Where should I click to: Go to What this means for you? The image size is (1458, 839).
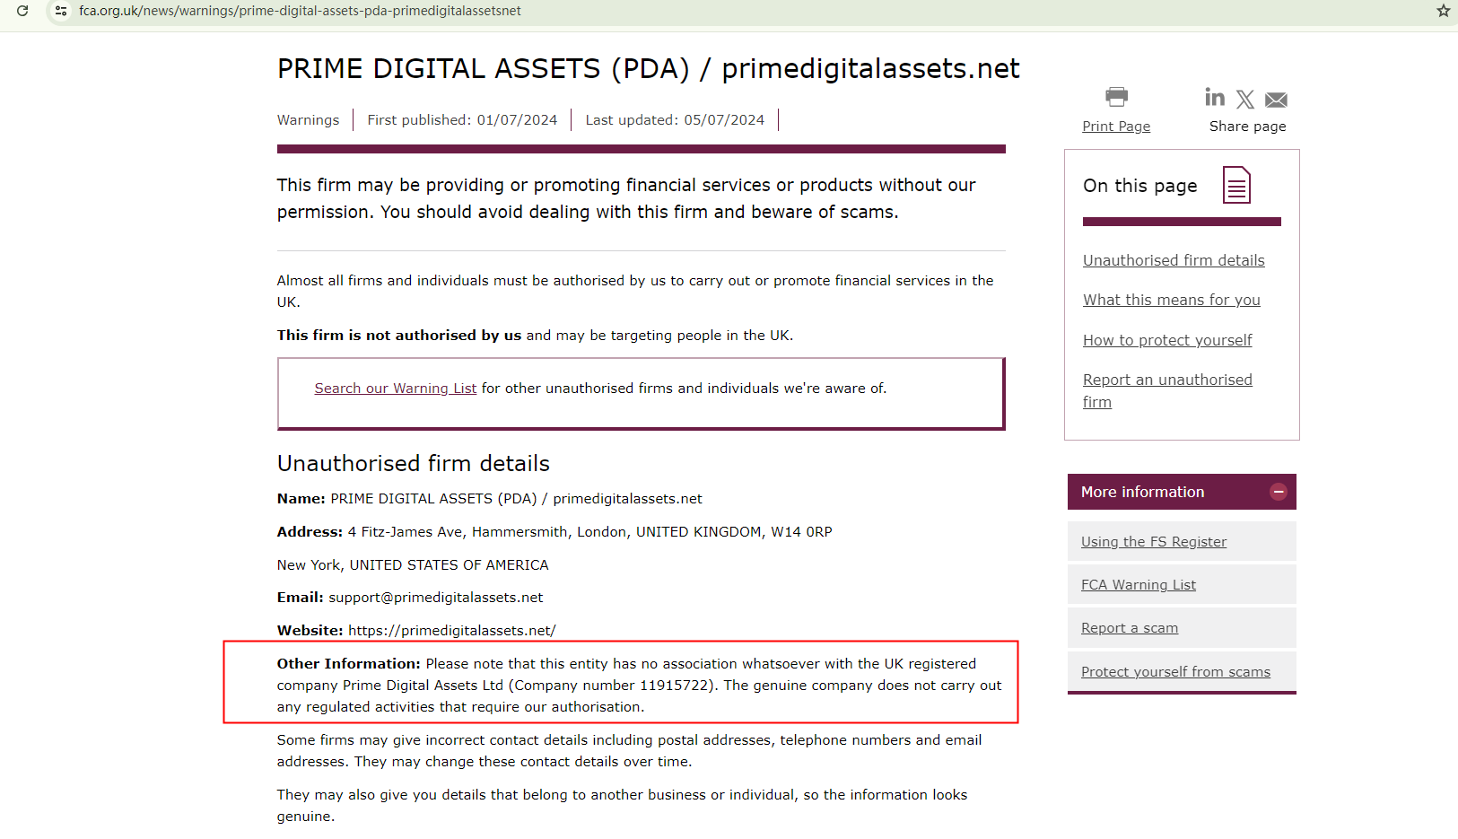(1171, 300)
